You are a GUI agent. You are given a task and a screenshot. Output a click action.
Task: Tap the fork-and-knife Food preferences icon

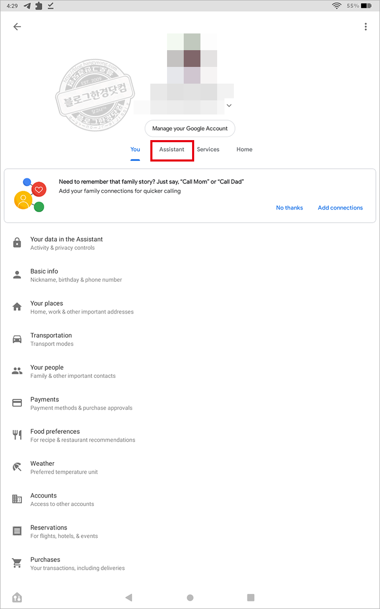17,435
